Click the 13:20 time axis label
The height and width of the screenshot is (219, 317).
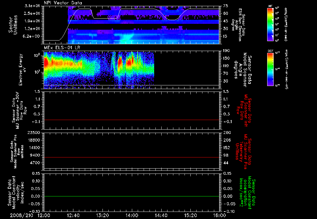(x=102, y=215)
